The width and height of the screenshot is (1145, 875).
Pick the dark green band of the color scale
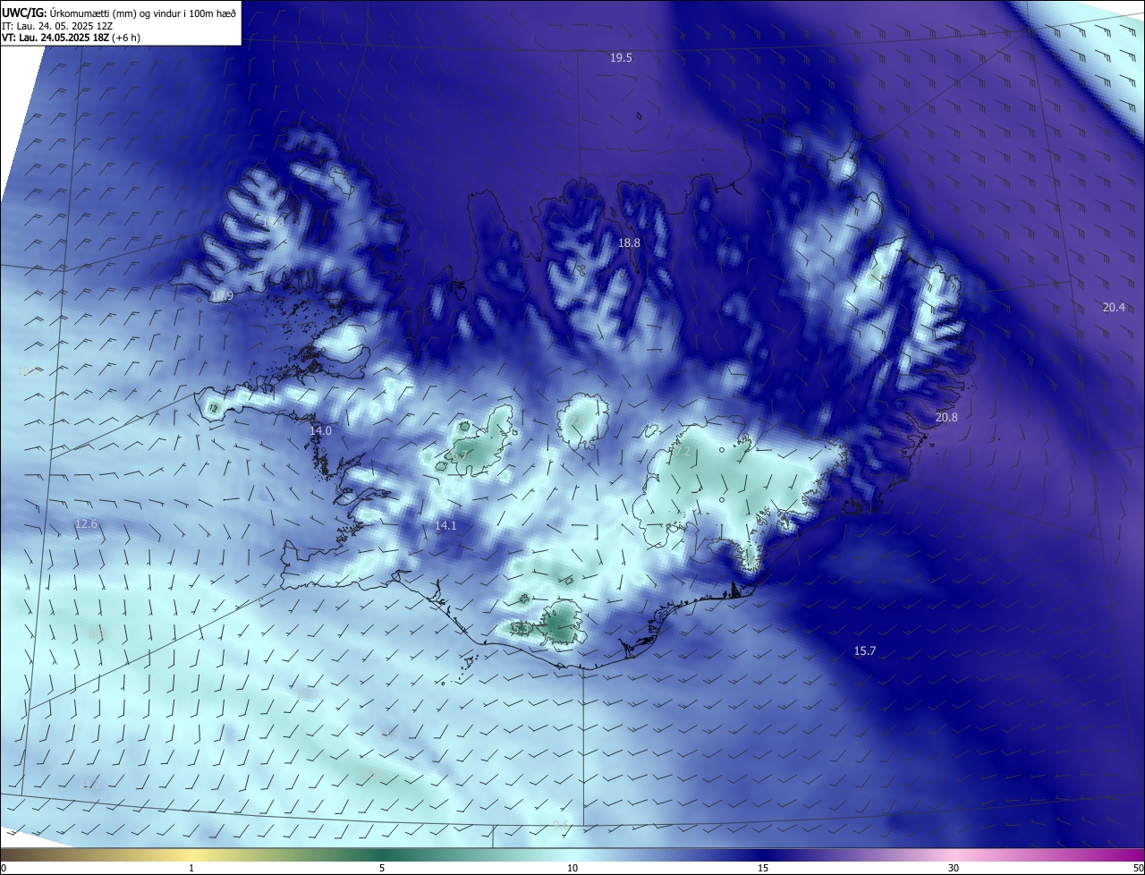click(x=382, y=854)
